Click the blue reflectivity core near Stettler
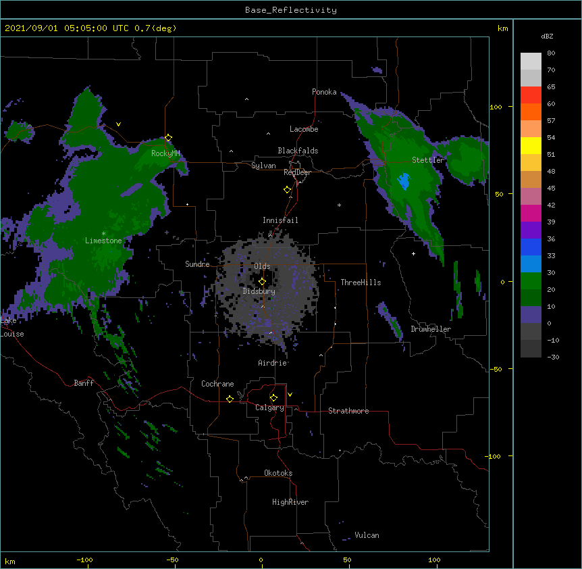Screen dimensions: 582x569 click(x=404, y=181)
